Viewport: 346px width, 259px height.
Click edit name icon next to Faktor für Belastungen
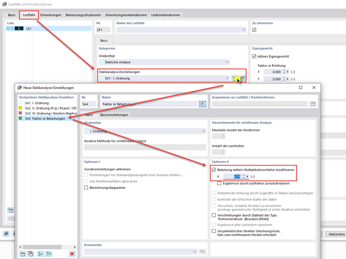(x=202, y=104)
